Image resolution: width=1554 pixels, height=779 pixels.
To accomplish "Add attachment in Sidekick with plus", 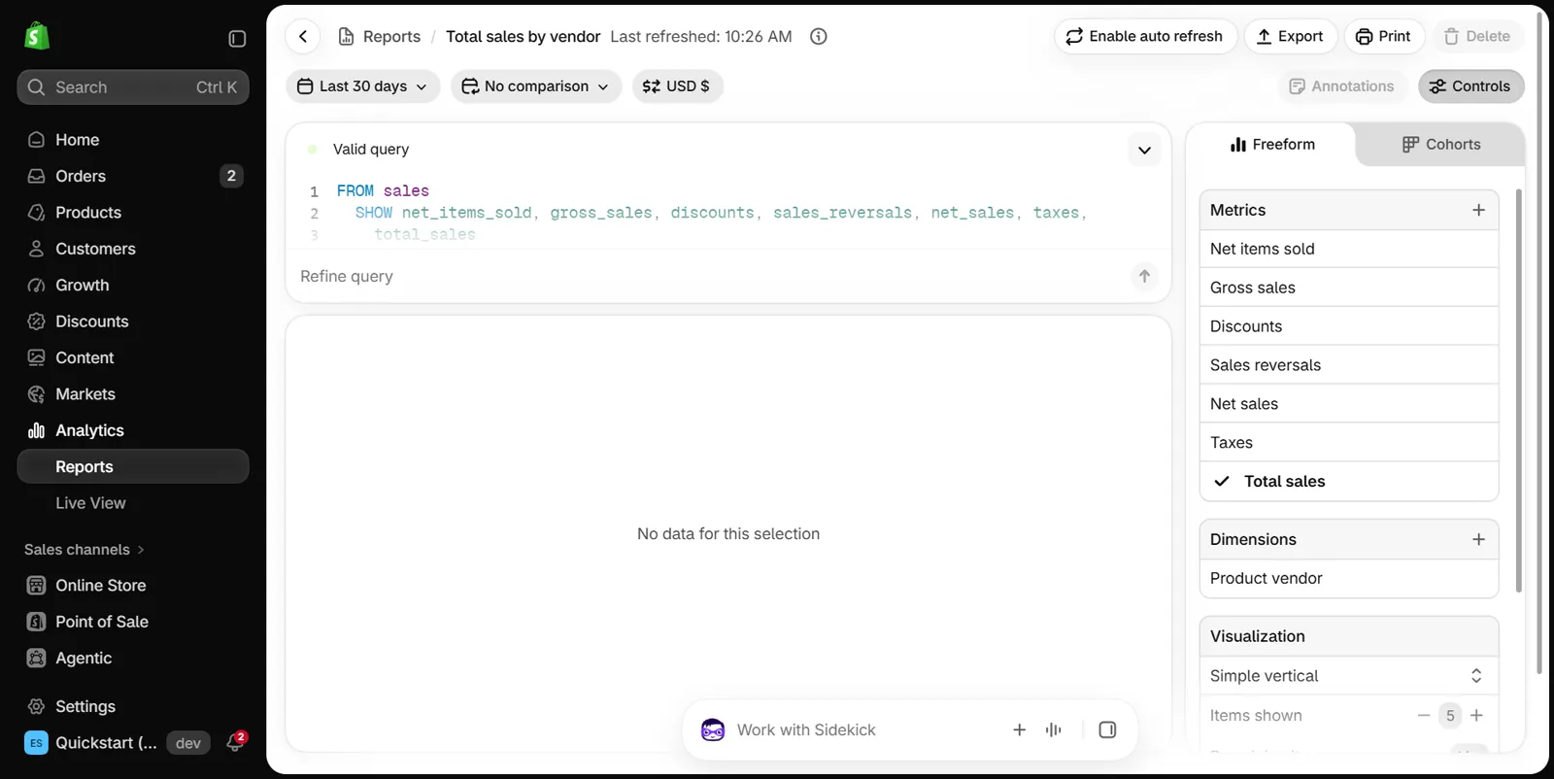I will (x=1019, y=729).
